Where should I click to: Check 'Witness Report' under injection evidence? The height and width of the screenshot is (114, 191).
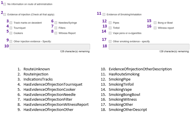click(x=56, y=33)
